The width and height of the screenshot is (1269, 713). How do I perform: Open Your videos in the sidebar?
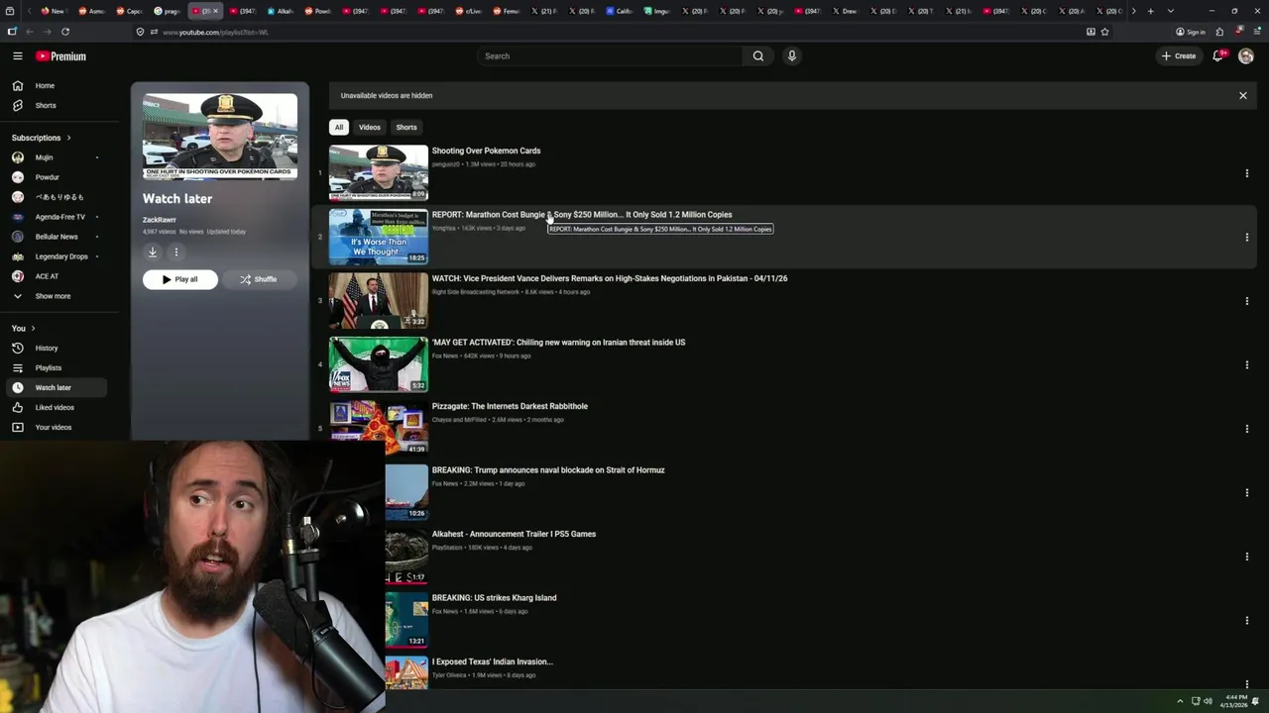point(57,428)
